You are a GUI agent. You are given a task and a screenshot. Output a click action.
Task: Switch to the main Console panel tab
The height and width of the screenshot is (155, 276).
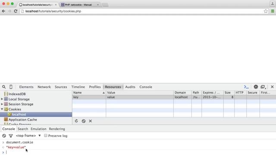pyautogui.click(x=146, y=87)
